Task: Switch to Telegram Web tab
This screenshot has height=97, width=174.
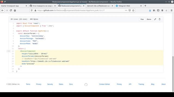Action: click(129, 6)
